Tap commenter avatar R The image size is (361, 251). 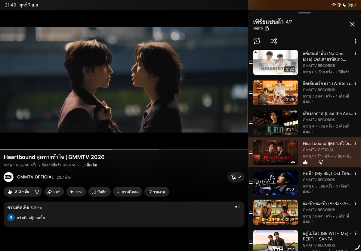(x=11, y=218)
